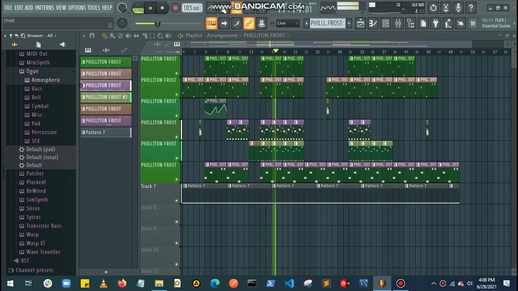Select the Atmospheric preset folder
The image size is (518, 291).
click(x=46, y=80)
